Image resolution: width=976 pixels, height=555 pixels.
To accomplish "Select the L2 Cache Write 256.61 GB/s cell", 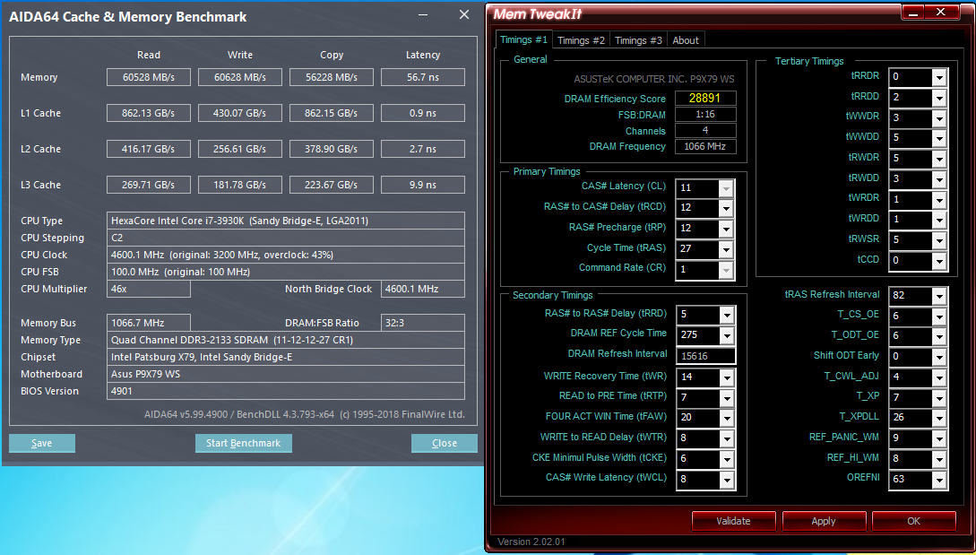I will [x=240, y=149].
